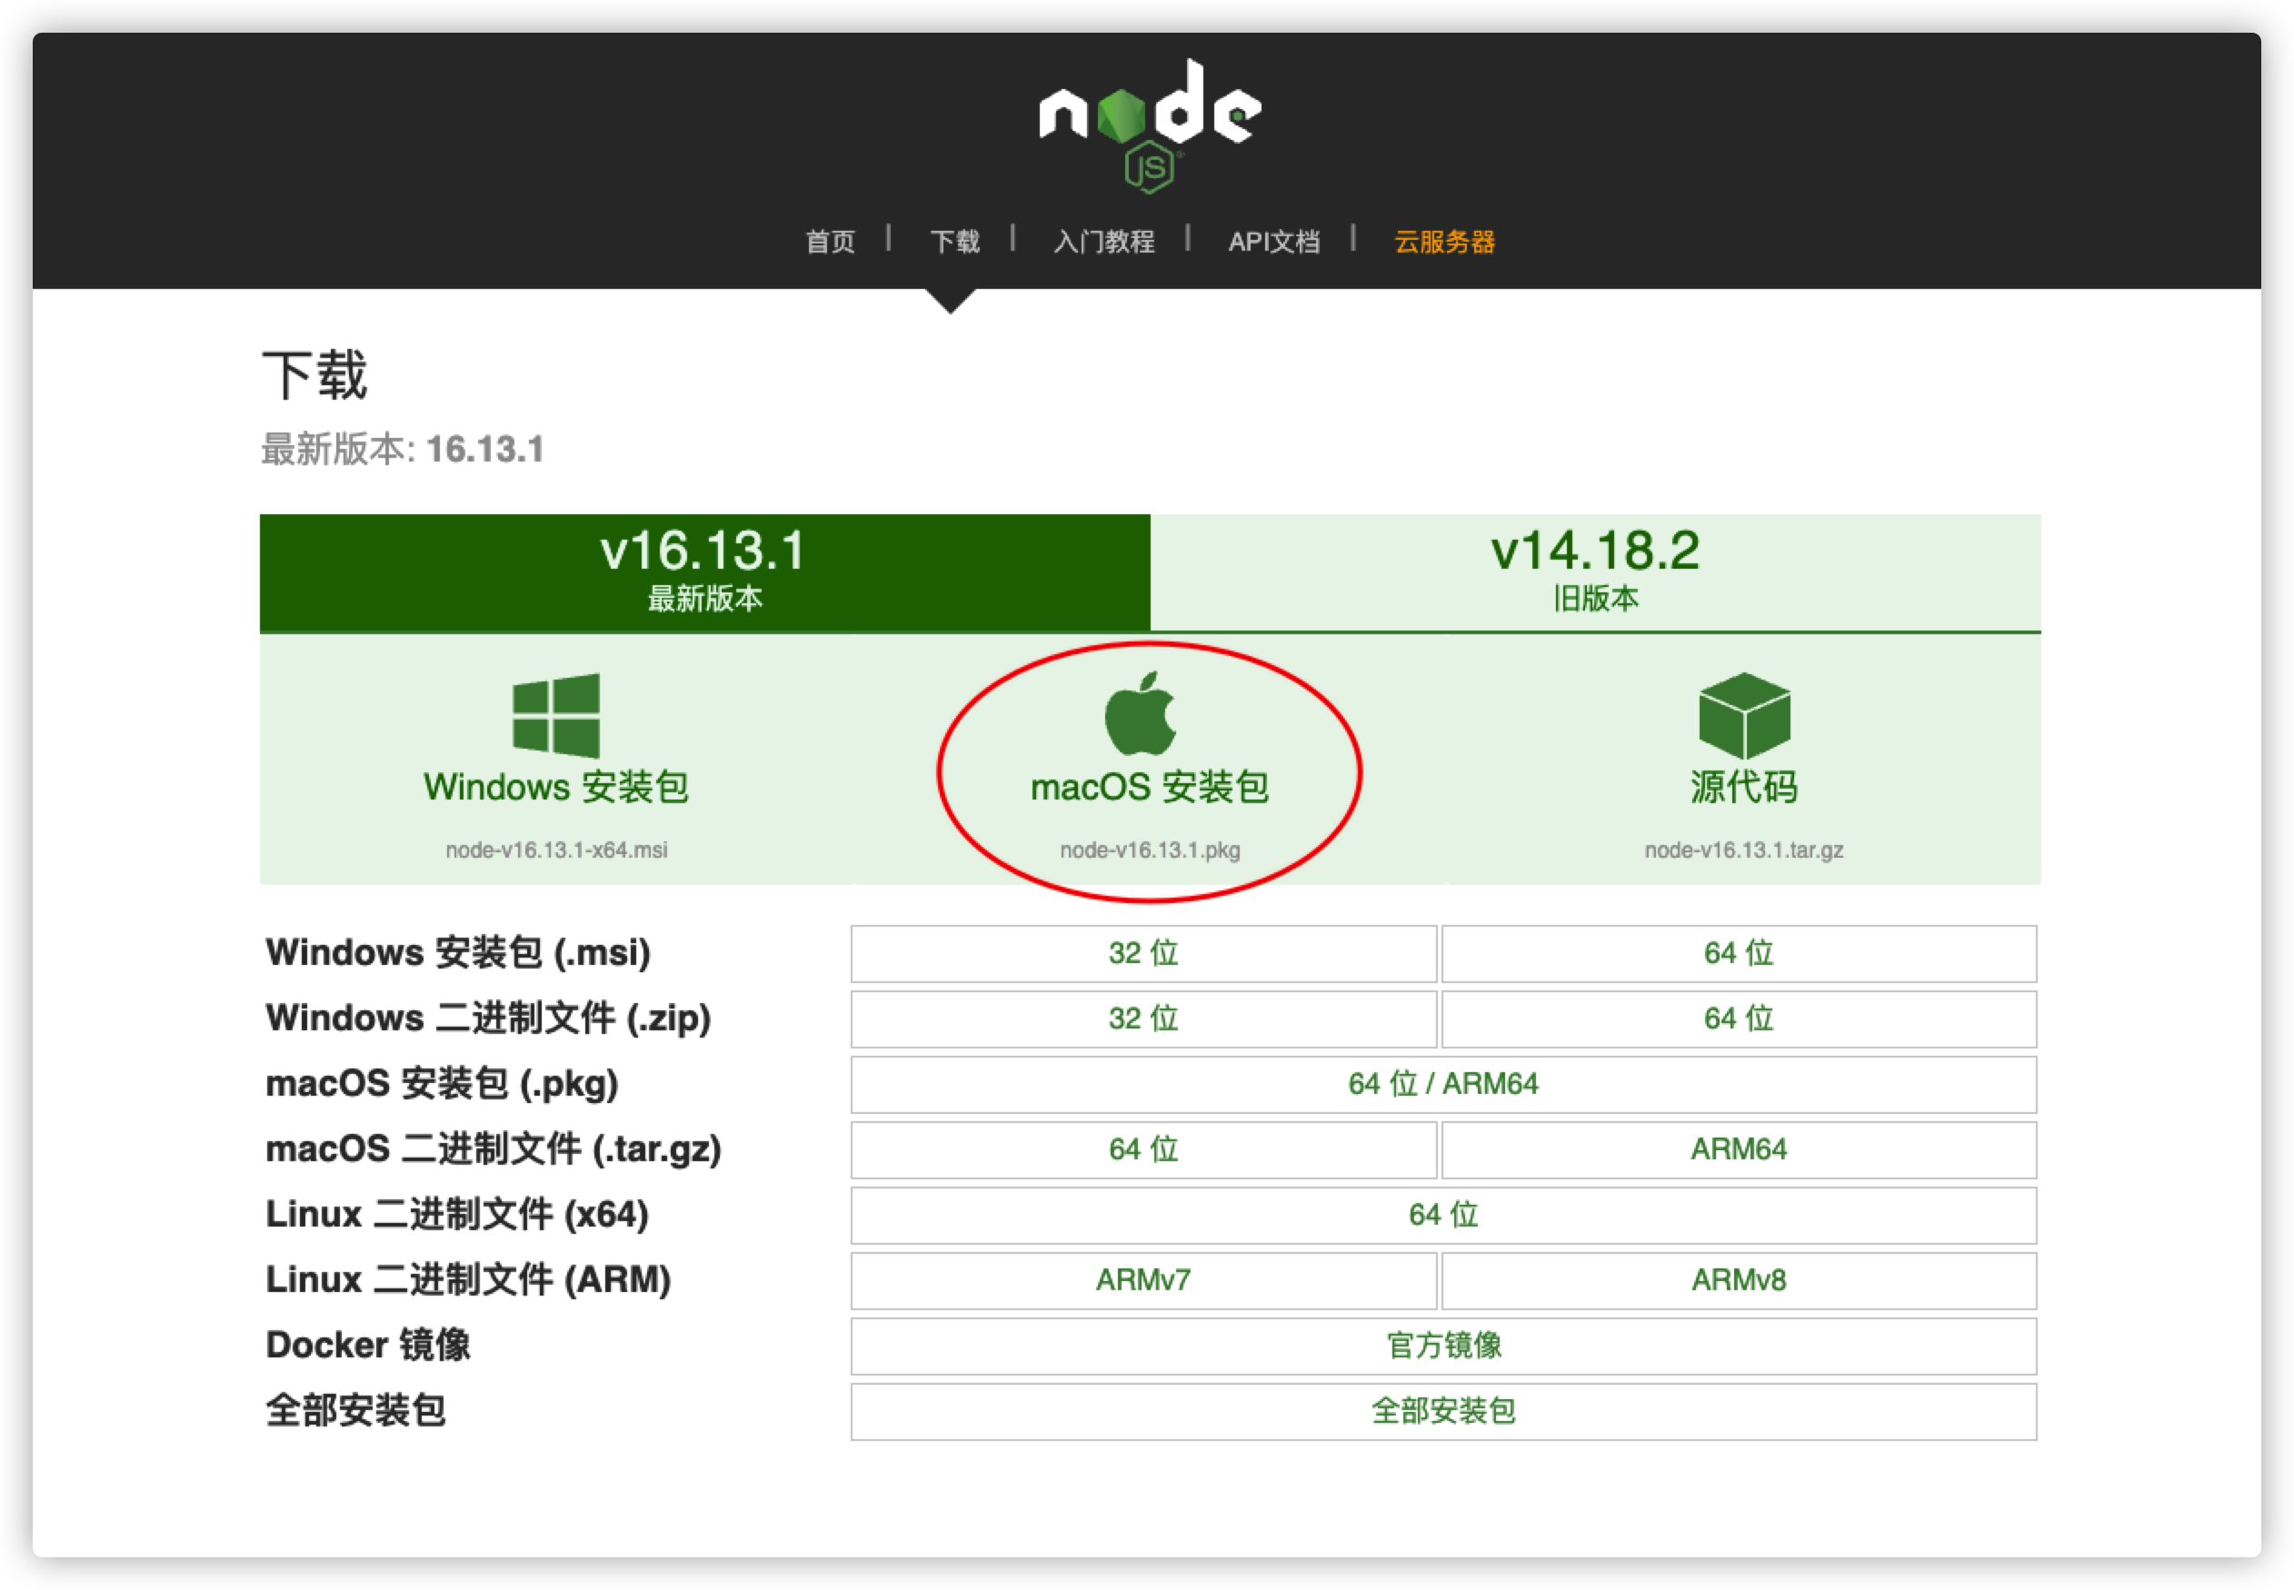Screen dimensions: 2294x1590
Task: Click the Apple logo icon
Action: pyautogui.click(x=1141, y=713)
